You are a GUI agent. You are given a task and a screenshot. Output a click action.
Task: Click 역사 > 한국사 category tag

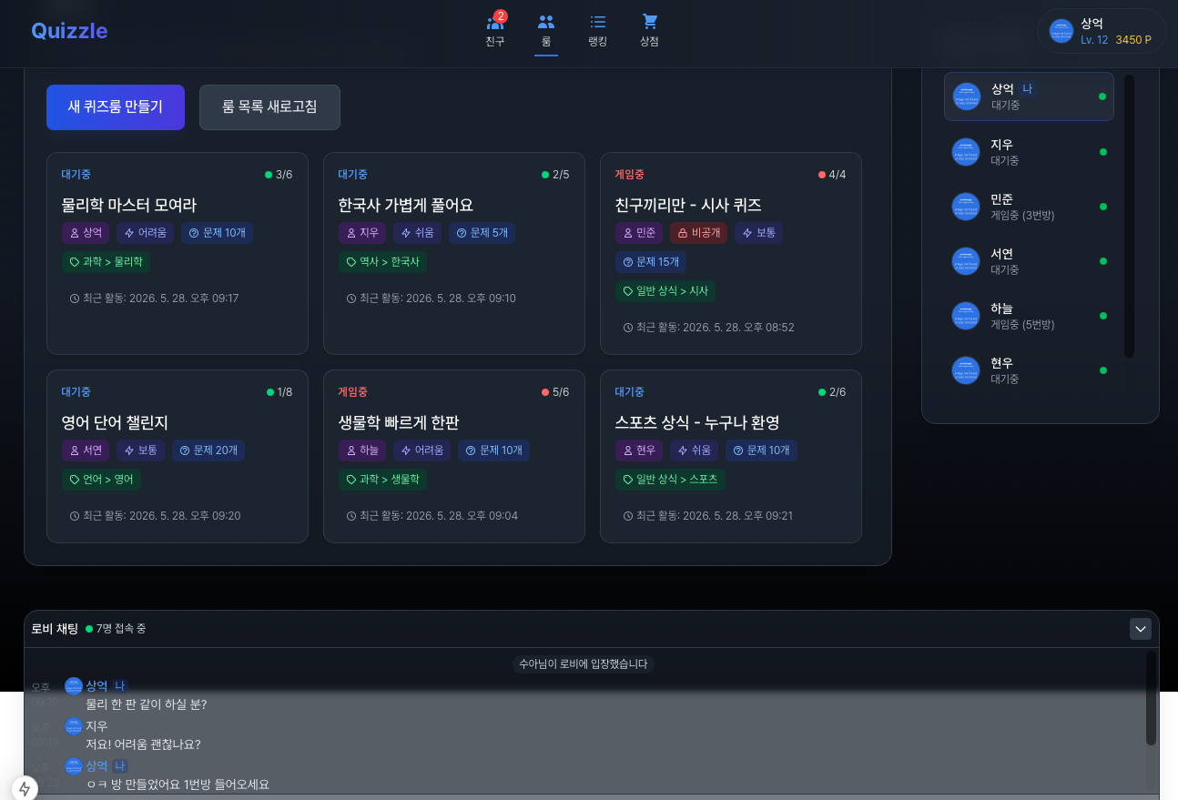click(x=382, y=262)
